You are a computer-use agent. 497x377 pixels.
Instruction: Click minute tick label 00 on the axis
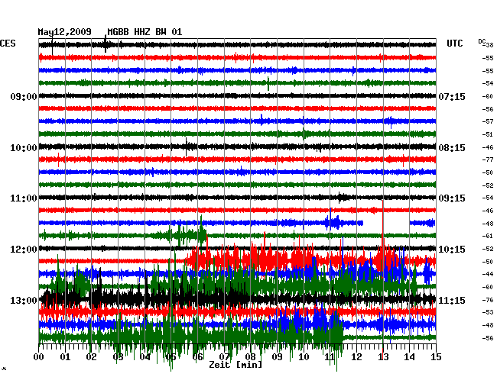coord(39,357)
